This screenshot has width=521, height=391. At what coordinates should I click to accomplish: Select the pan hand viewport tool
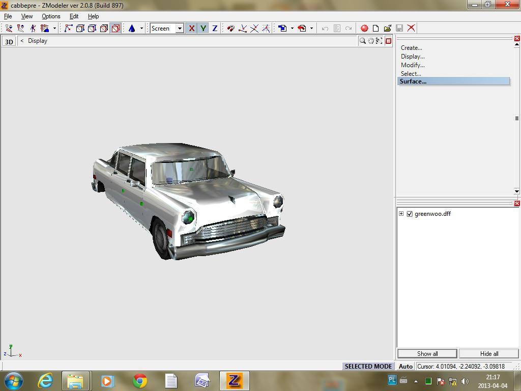[371, 41]
